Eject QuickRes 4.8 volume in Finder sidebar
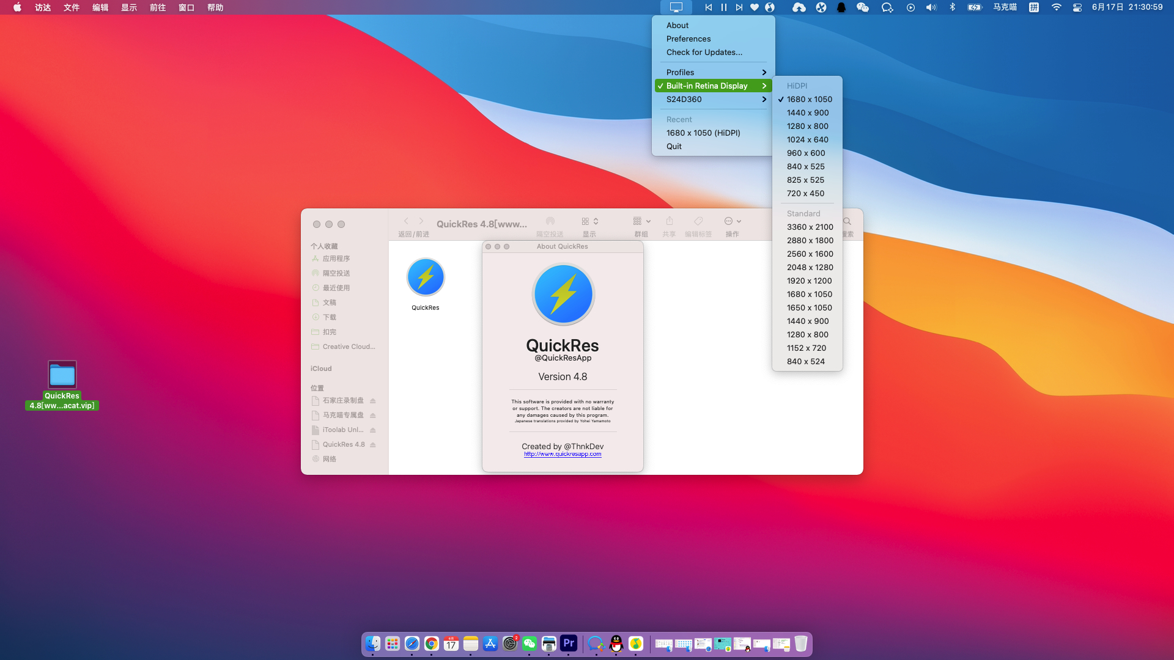Viewport: 1174px width, 660px height. pos(373,445)
